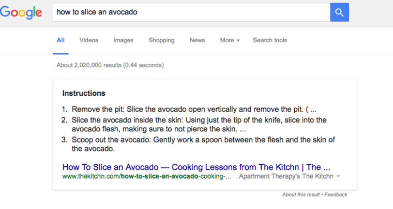Image resolution: width=393 pixels, height=209 pixels.
Task: Click the Instructions heading in the snippet
Action: (x=84, y=94)
